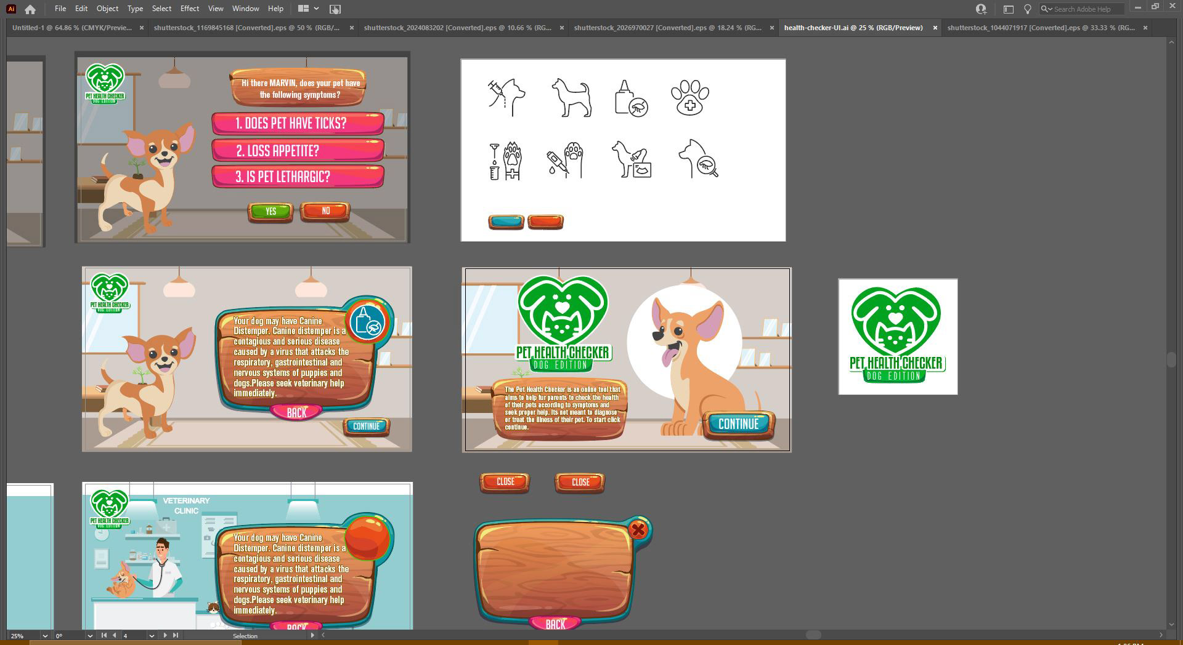Select the paw with medical cross icon
The width and height of the screenshot is (1183, 645).
pyautogui.click(x=690, y=97)
